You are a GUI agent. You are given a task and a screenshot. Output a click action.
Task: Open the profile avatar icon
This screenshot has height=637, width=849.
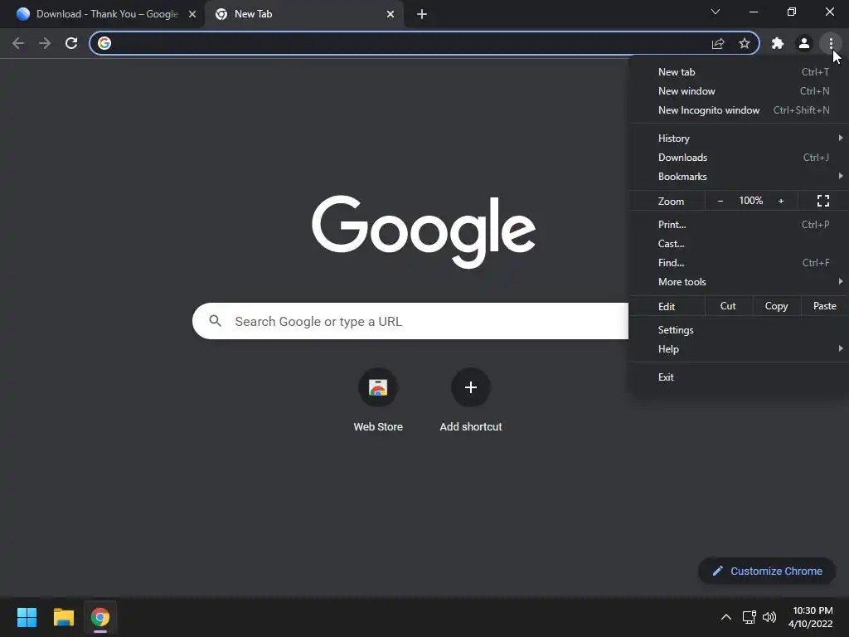tap(804, 43)
